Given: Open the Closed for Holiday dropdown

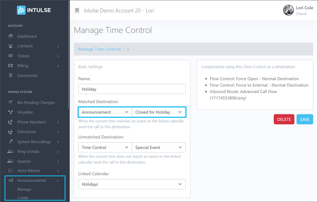Looking at the screenshot, I should click(x=159, y=112).
